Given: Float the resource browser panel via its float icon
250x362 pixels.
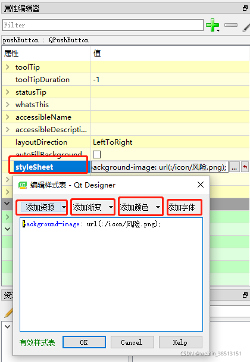Looking at the screenshot, I should coord(245,295).
